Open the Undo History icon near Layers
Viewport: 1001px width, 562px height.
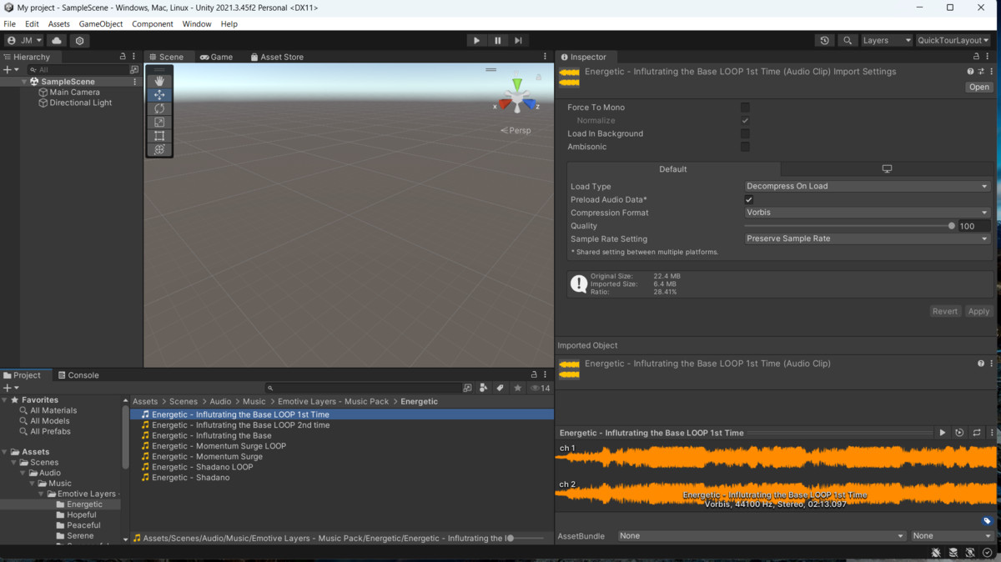coord(825,39)
